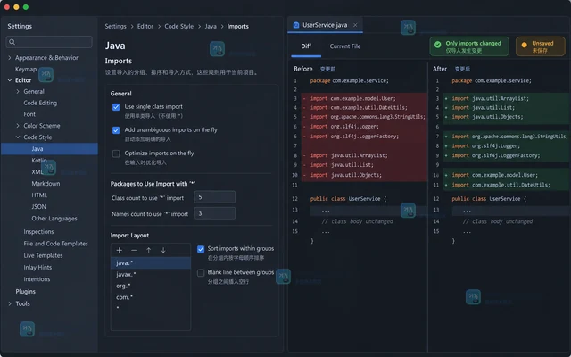Viewport: 571px width, 357px height.
Task: Click the Names count to use import field
Action: [214, 213]
